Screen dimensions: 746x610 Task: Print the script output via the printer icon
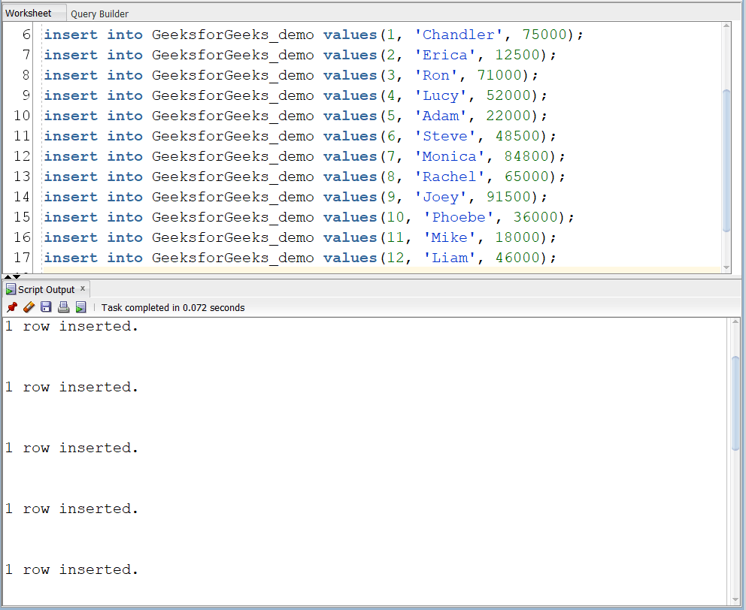[63, 307]
